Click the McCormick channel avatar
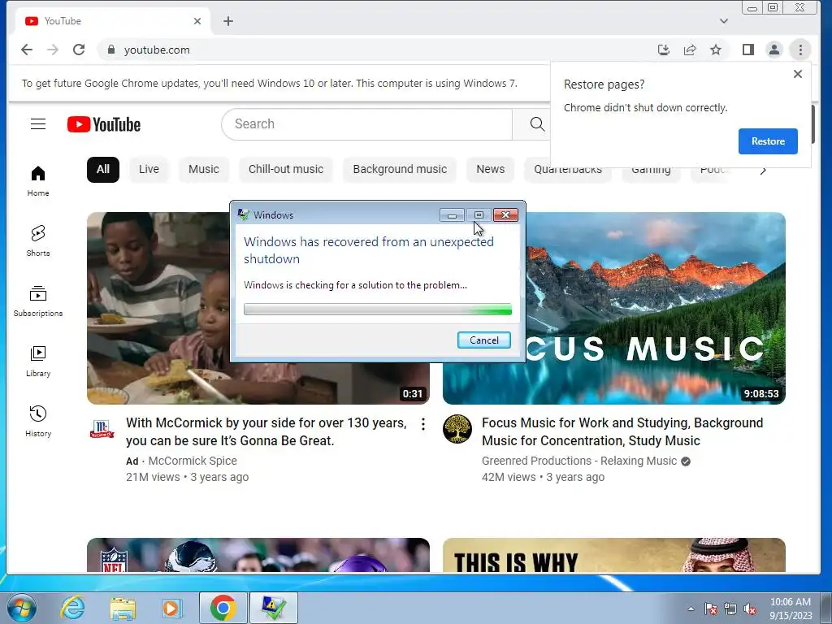The height and width of the screenshot is (624, 832). [102, 429]
